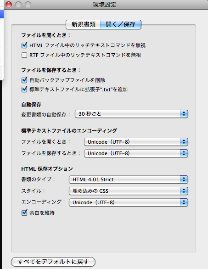Click the stepper arrows on 自動保存 popup
208x269 pixels.
[x=184, y=114]
